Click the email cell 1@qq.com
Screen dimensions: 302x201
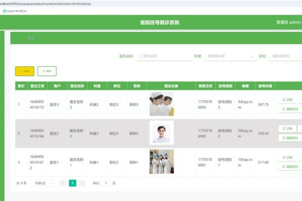tap(245, 162)
